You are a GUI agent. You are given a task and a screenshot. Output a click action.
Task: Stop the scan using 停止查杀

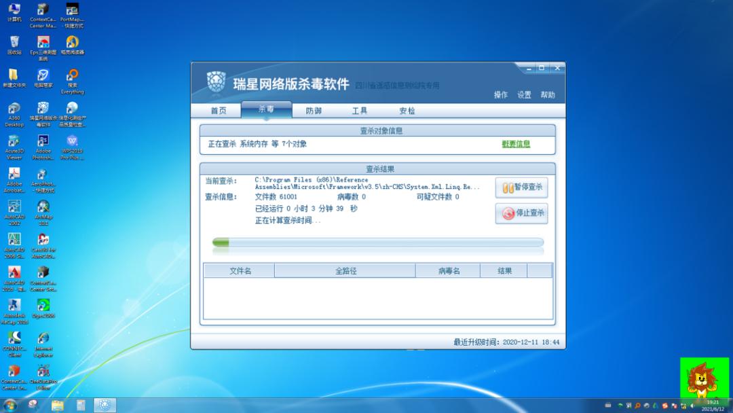[521, 214]
